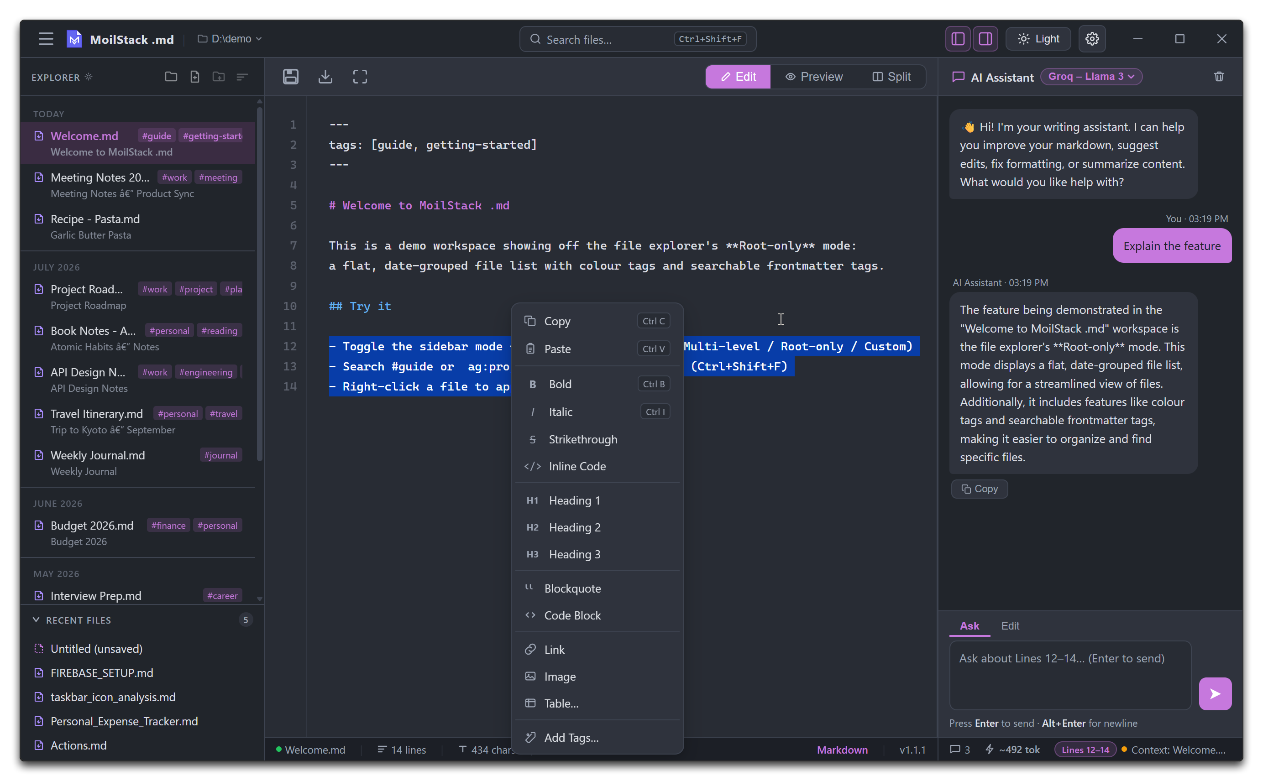Viewport: 1263px width, 781px height.
Task: Click the download/export icon
Action: coord(325,77)
